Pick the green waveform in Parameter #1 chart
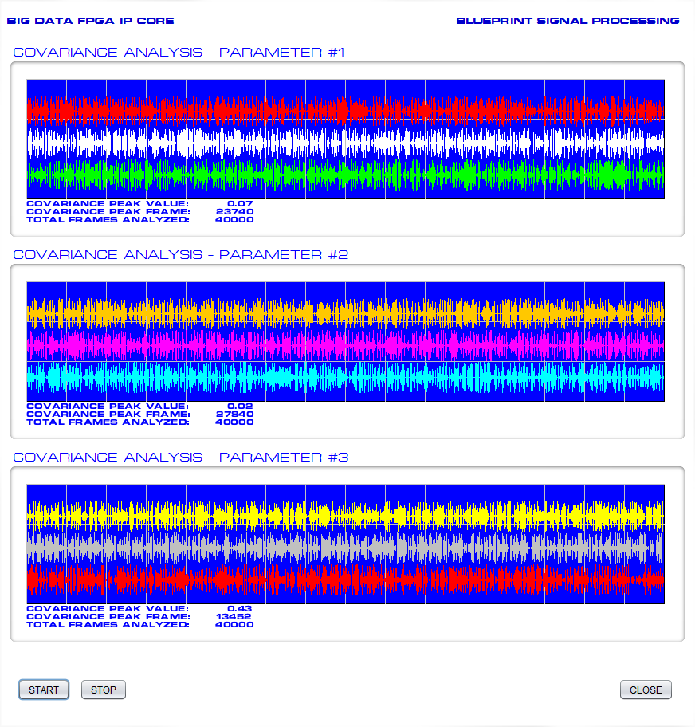The image size is (695, 727). click(x=345, y=175)
